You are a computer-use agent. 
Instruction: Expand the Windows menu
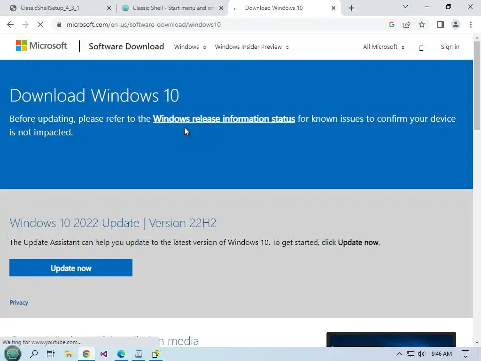coord(190,47)
